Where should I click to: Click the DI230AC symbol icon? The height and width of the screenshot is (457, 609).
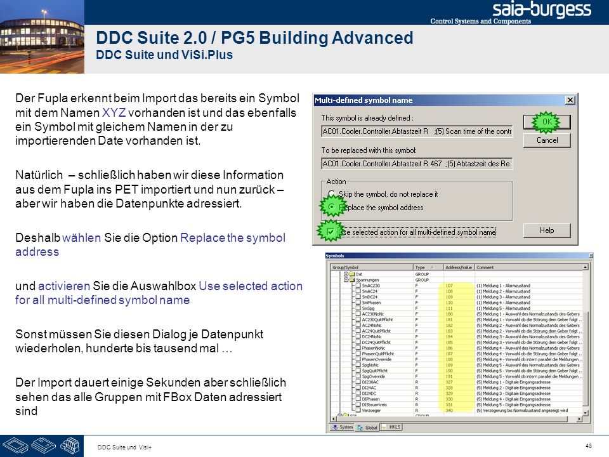click(x=358, y=382)
